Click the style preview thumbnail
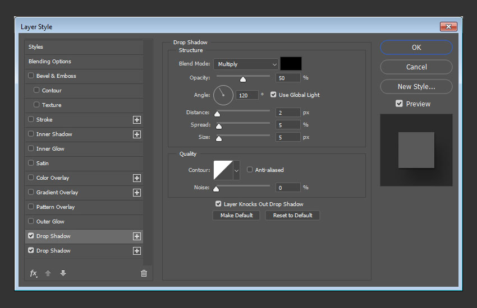Viewport: 477px width, 308px height. click(x=416, y=150)
